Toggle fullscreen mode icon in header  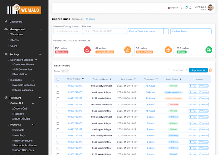point(182,8)
